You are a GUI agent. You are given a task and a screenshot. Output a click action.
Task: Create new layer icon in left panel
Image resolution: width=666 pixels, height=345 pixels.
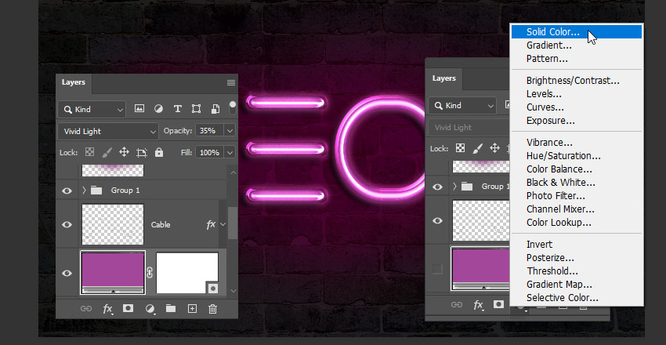point(193,308)
